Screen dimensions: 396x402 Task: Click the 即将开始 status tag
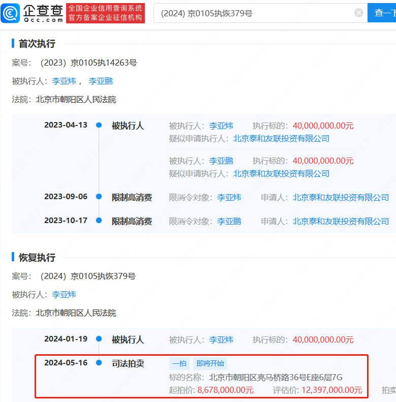click(x=210, y=363)
